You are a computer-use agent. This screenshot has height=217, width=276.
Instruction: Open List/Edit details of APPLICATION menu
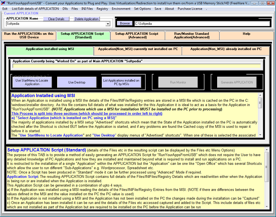[x=35, y=9]
